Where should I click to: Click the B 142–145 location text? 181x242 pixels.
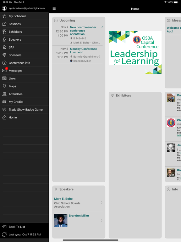(x=80, y=38)
